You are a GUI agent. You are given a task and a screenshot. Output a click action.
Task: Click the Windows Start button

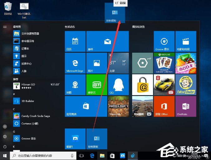(5, 155)
